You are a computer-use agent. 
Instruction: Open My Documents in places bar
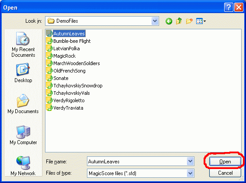tap(23, 104)
